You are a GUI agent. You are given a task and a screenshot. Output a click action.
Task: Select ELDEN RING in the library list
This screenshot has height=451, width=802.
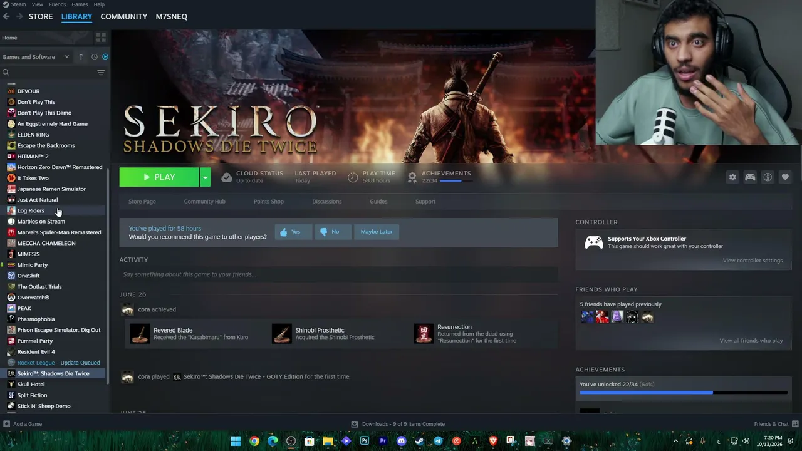33,135
